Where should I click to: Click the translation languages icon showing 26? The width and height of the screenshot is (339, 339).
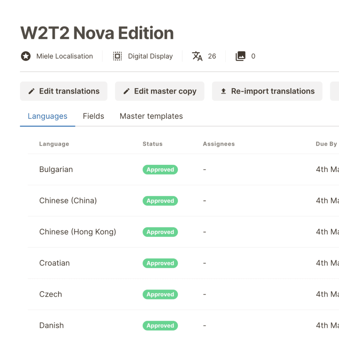197,56
